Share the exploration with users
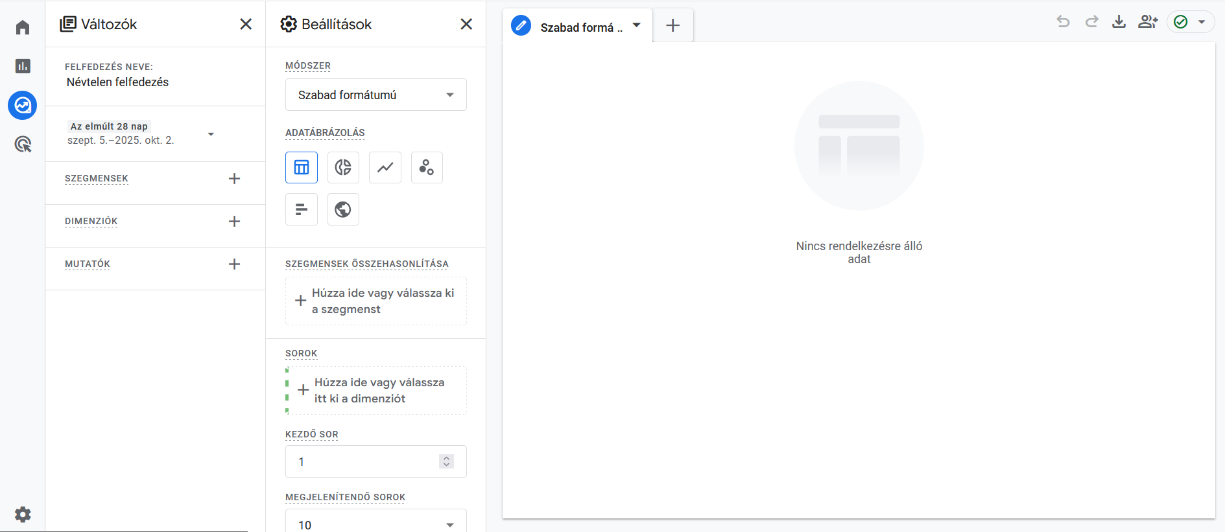Image resolution: width=1225 pixels, height=532 pixels. click(1147, 22)
